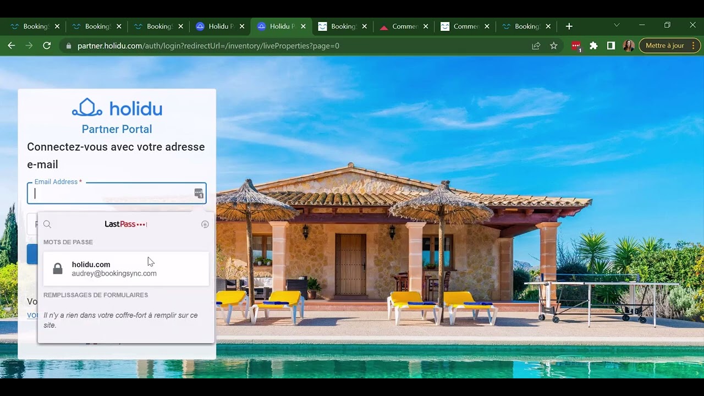Open the Commer tab with white favicon
This screenshot has width=704, height=396.
[465, 26]
